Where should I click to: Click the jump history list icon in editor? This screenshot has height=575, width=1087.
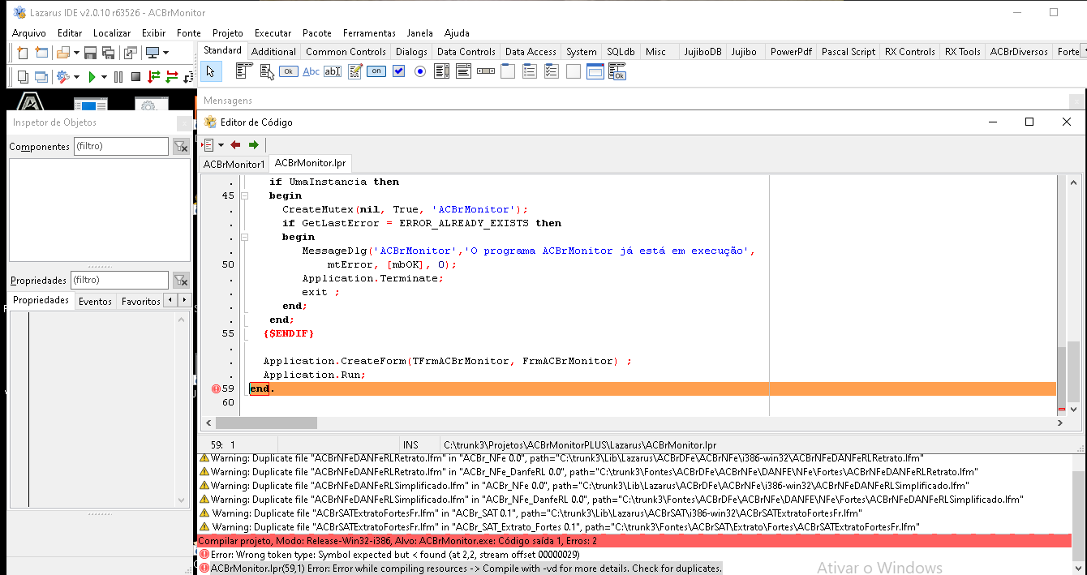coord(208,144)
